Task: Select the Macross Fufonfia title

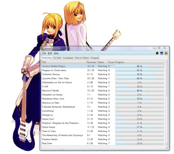Action: [50, 91]
